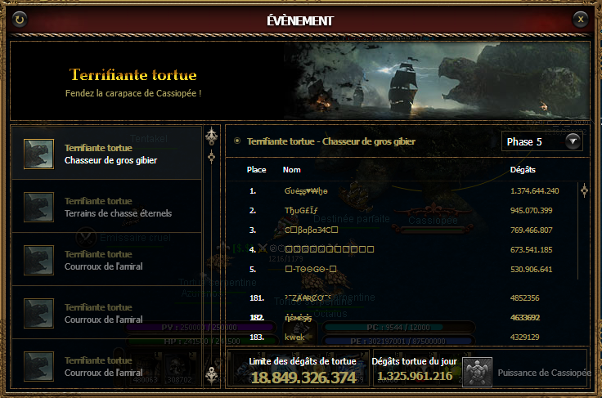The width and height of the screenshot is (602, 398).
Task: Click the event list scrollbar slider handle
Action: pos(212,156)
